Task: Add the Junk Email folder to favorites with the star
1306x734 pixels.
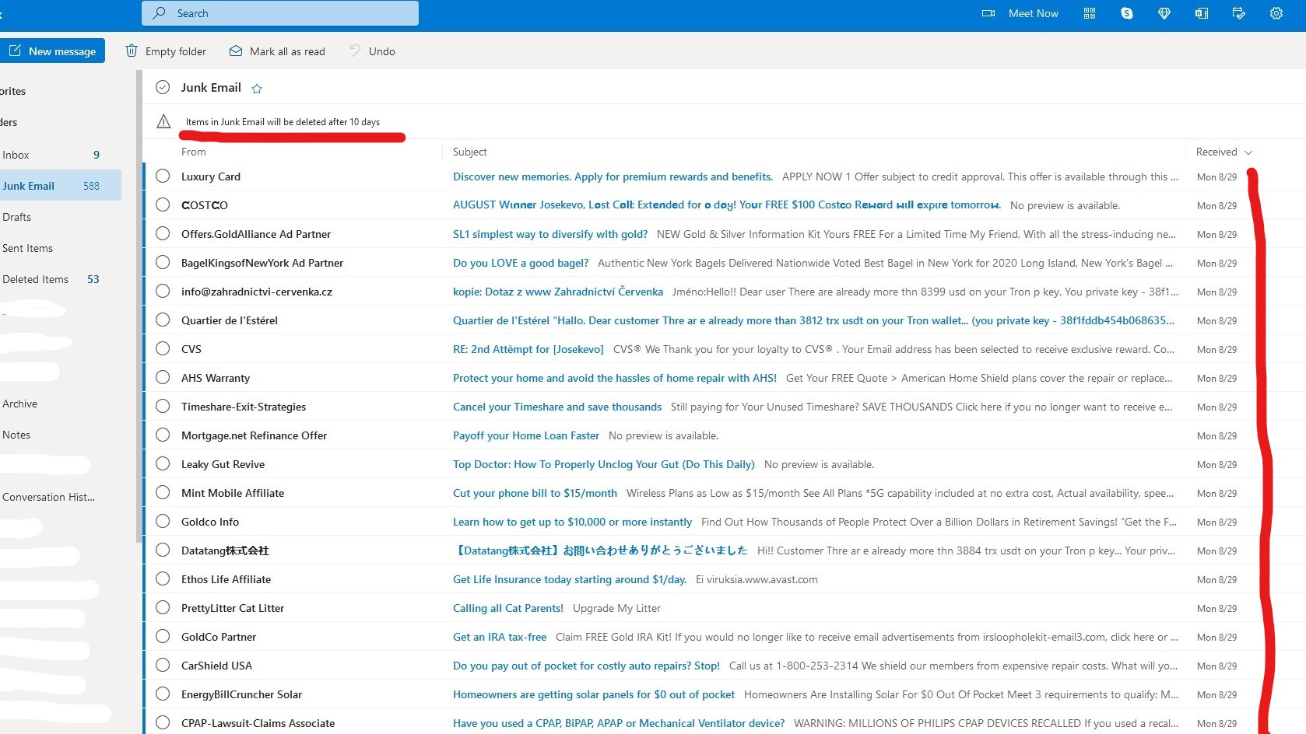Action: (x=257, y=89)
